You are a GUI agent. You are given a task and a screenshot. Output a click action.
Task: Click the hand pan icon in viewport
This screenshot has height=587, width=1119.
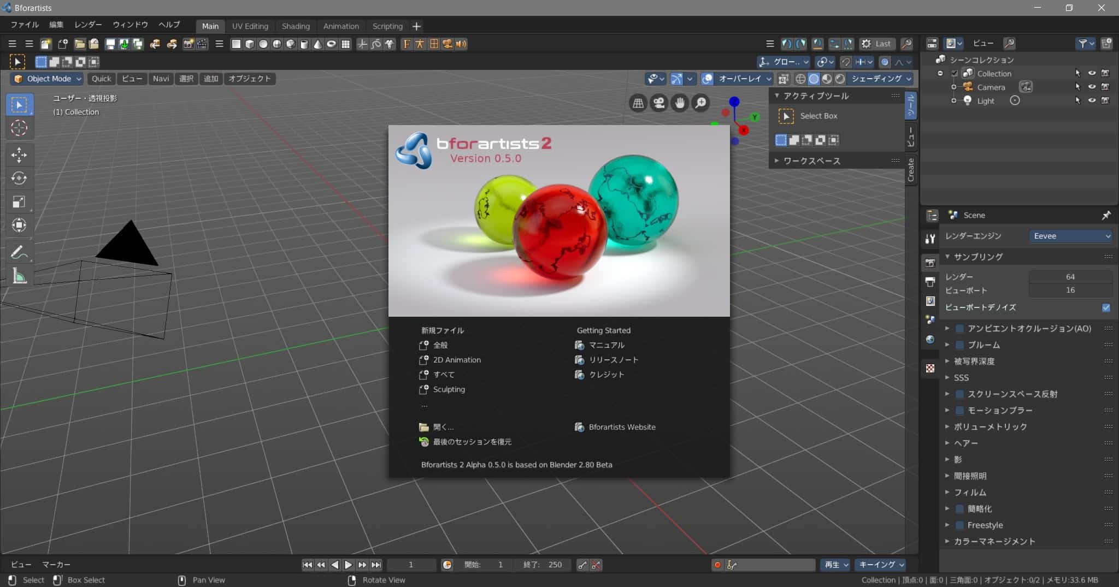[680, 103]
